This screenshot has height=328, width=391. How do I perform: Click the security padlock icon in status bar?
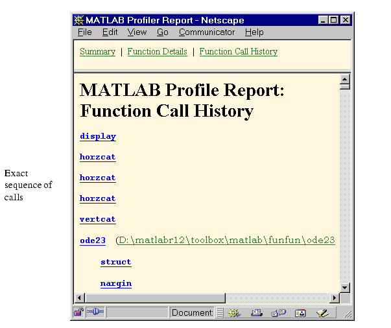point(79,312)
